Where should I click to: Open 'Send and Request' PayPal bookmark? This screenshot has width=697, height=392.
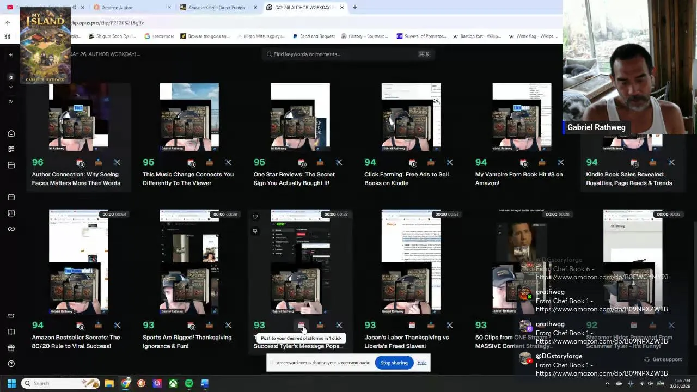point(313,36)
